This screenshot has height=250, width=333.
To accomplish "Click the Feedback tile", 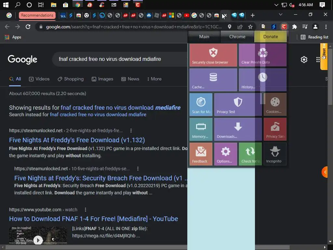I will tap(201, 154).
